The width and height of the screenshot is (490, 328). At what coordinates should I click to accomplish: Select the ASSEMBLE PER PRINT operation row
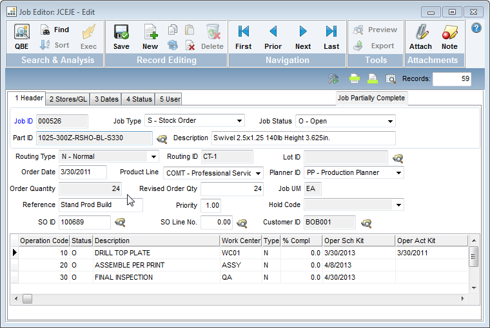pos(240,265)
